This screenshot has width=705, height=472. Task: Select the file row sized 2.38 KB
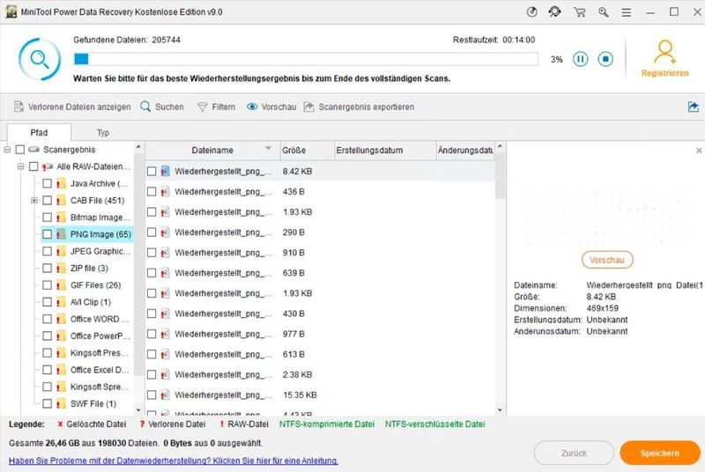(320, 374)
